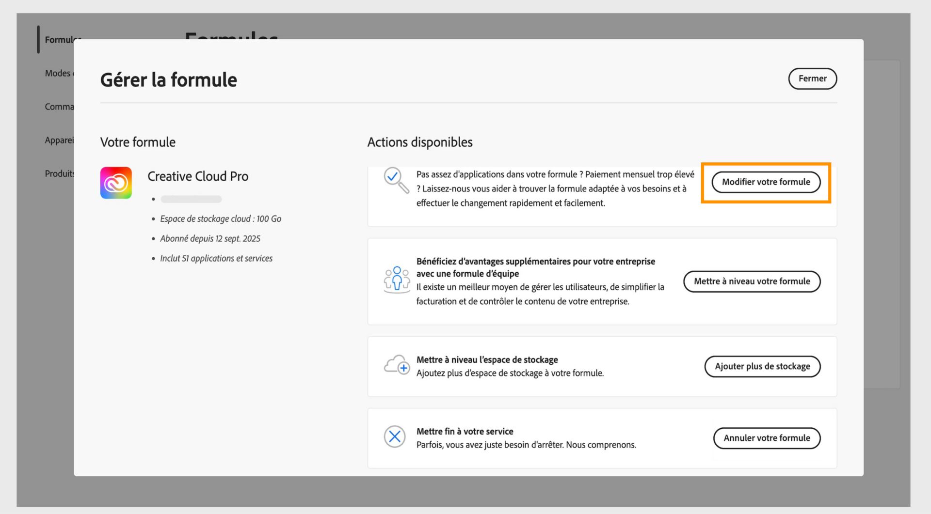Navigate to Produits in the sidebar
The width and height of the screenshot is (931, 514).
pyautogui.click(x=59, y=173)
